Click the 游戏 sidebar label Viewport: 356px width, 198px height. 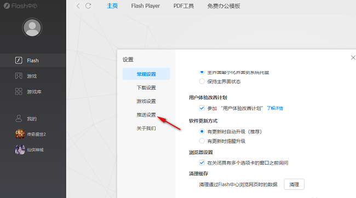coord(32,76)
